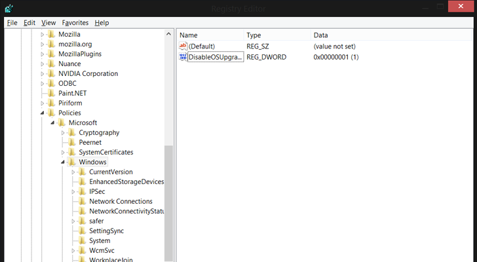Viewport: 477px width, 262px height.
Task: Click the Nuance folder icon
Action: point(51,64)
